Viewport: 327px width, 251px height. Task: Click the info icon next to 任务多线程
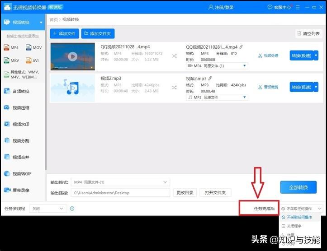click(72, 209)
